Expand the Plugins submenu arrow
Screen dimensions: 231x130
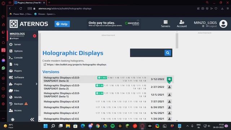[36, 84]
